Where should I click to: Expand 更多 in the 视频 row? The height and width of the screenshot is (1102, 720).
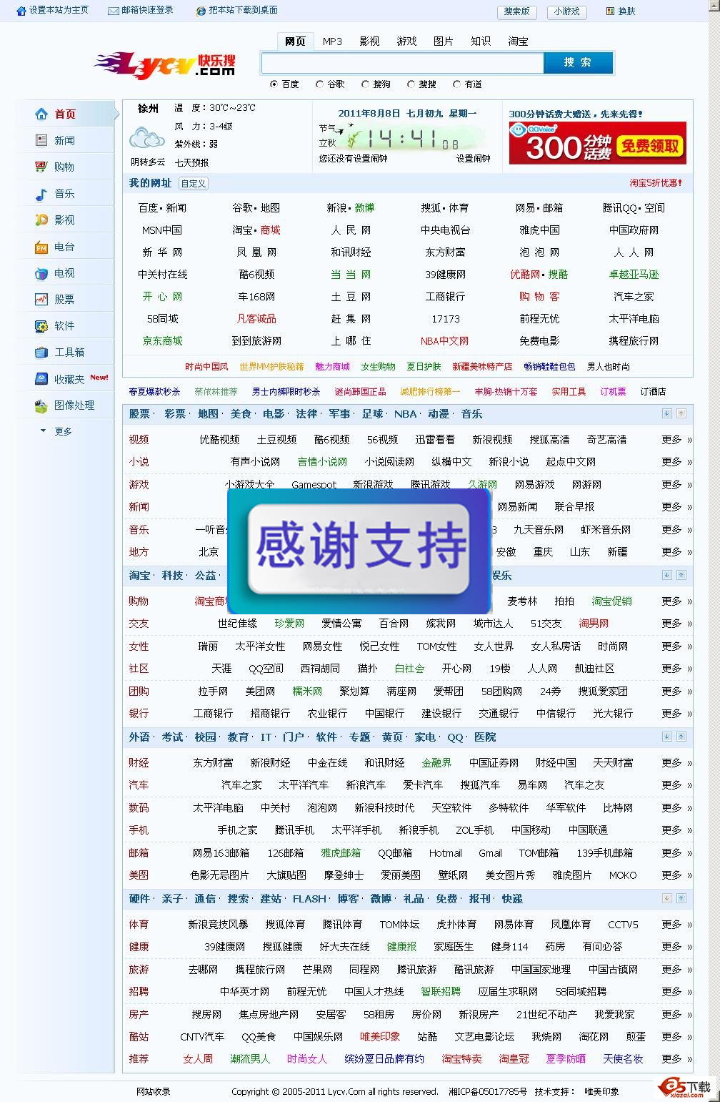click(676, 440)
